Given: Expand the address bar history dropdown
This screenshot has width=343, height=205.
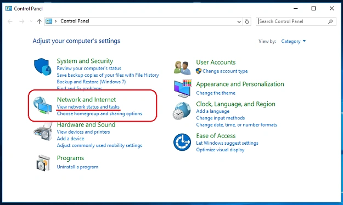Looking at the screenshot, I should coord(239,21).
